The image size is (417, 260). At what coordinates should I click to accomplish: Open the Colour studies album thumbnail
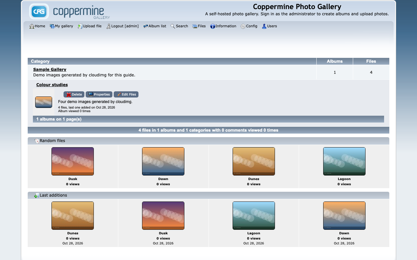pos(44,102)
